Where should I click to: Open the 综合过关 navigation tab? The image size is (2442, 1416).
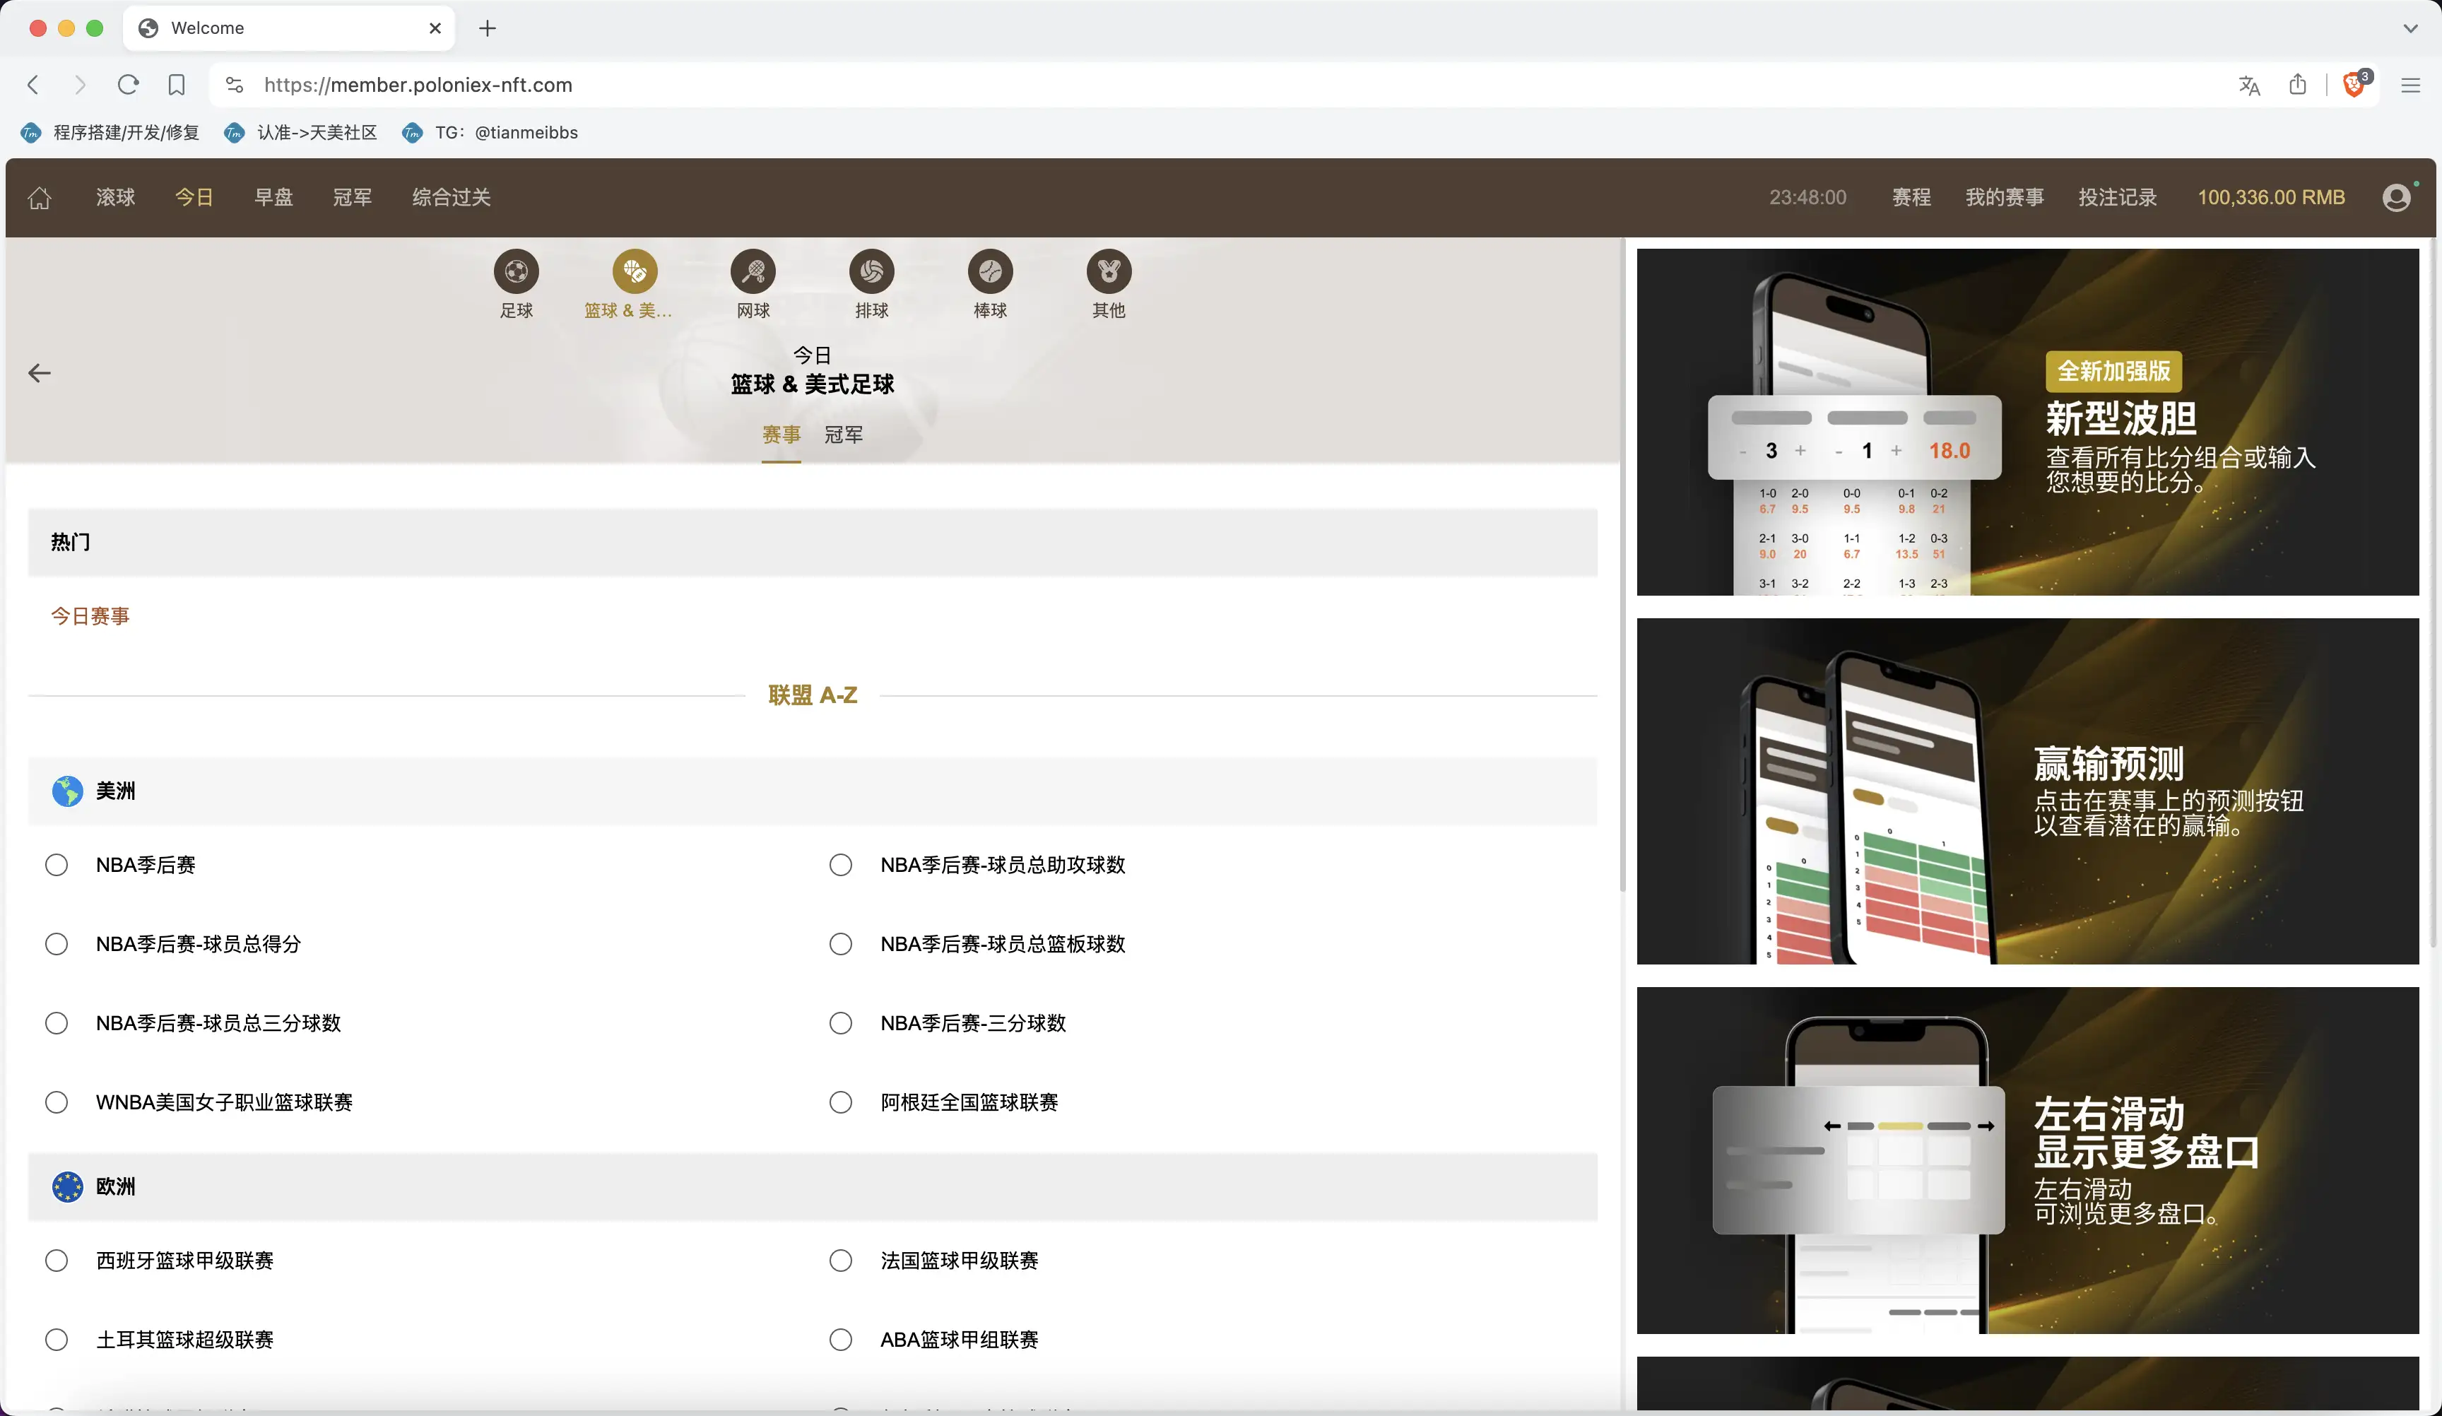tap(451, 198)
